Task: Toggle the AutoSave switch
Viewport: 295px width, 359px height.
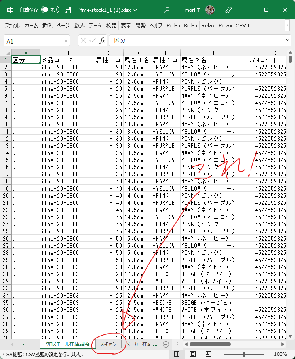Action: tap(50, 10)
